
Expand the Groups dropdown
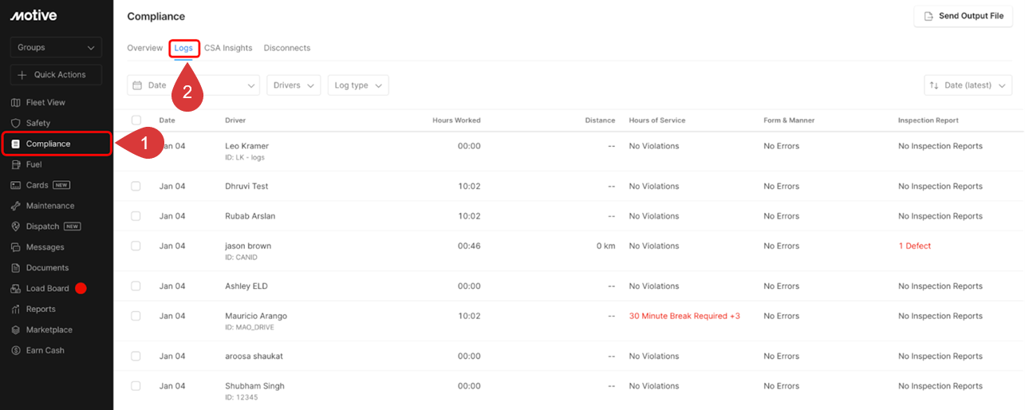(x=56, y=48)
